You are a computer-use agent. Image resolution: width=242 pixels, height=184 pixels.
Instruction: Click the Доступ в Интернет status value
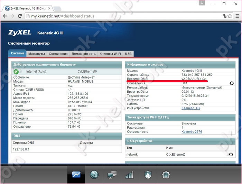[81, 77]
